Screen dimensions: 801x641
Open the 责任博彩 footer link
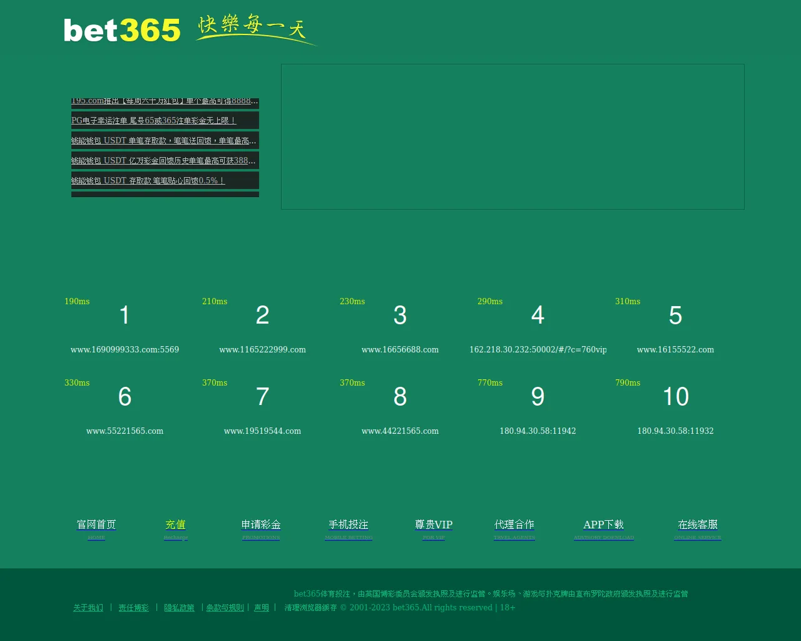click(x=134, y=607)
